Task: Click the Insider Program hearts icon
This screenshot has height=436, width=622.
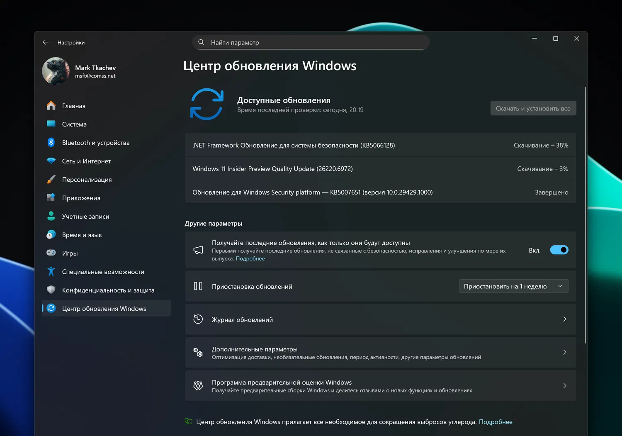Action: coord(198,385)
